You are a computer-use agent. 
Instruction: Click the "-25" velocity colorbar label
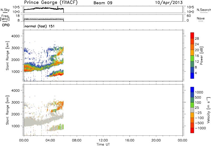(x=198, y=113)
